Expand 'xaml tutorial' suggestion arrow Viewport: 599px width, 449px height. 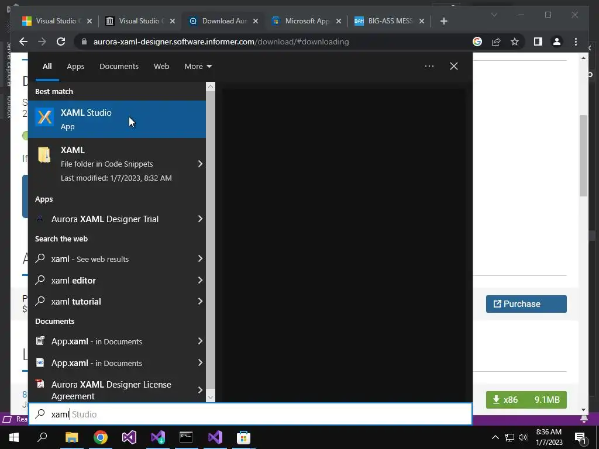tap(200, 301)
